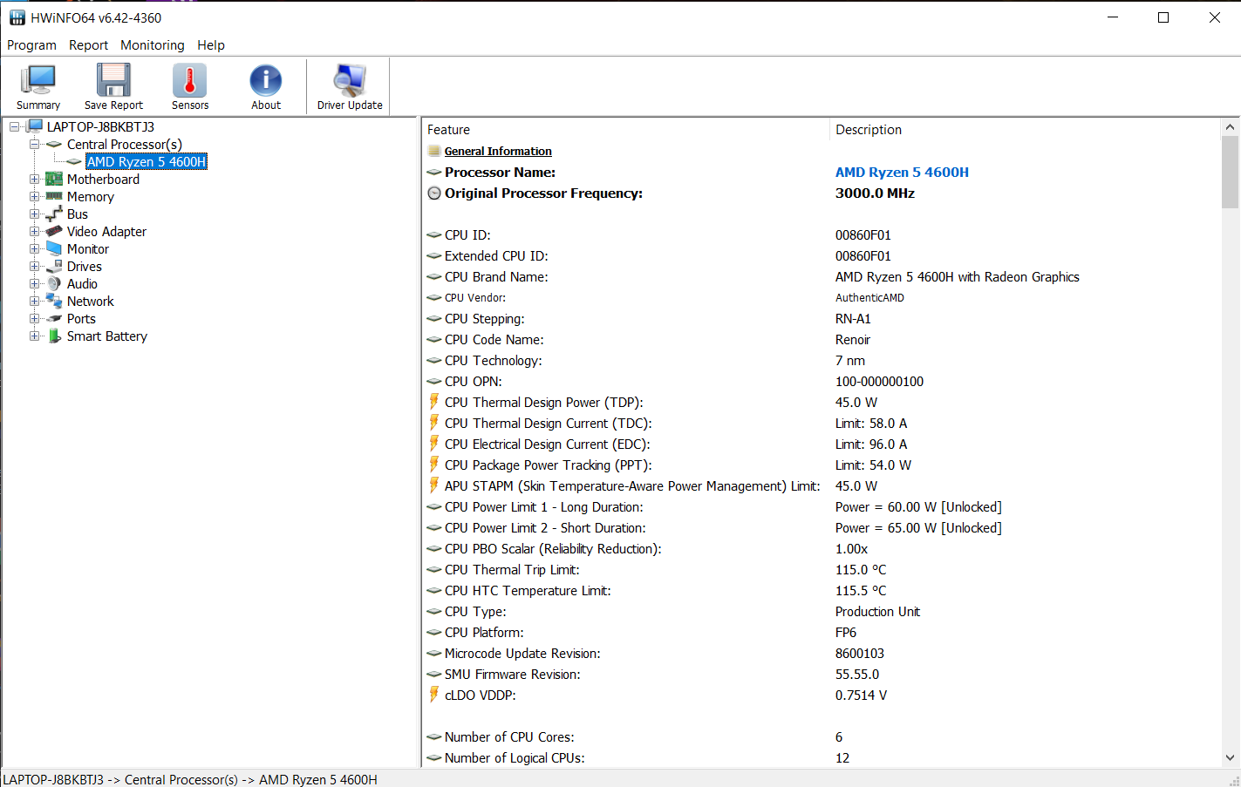Select the Video Adapter label in tree
The image size is (1241, 787).
point(106,231)
